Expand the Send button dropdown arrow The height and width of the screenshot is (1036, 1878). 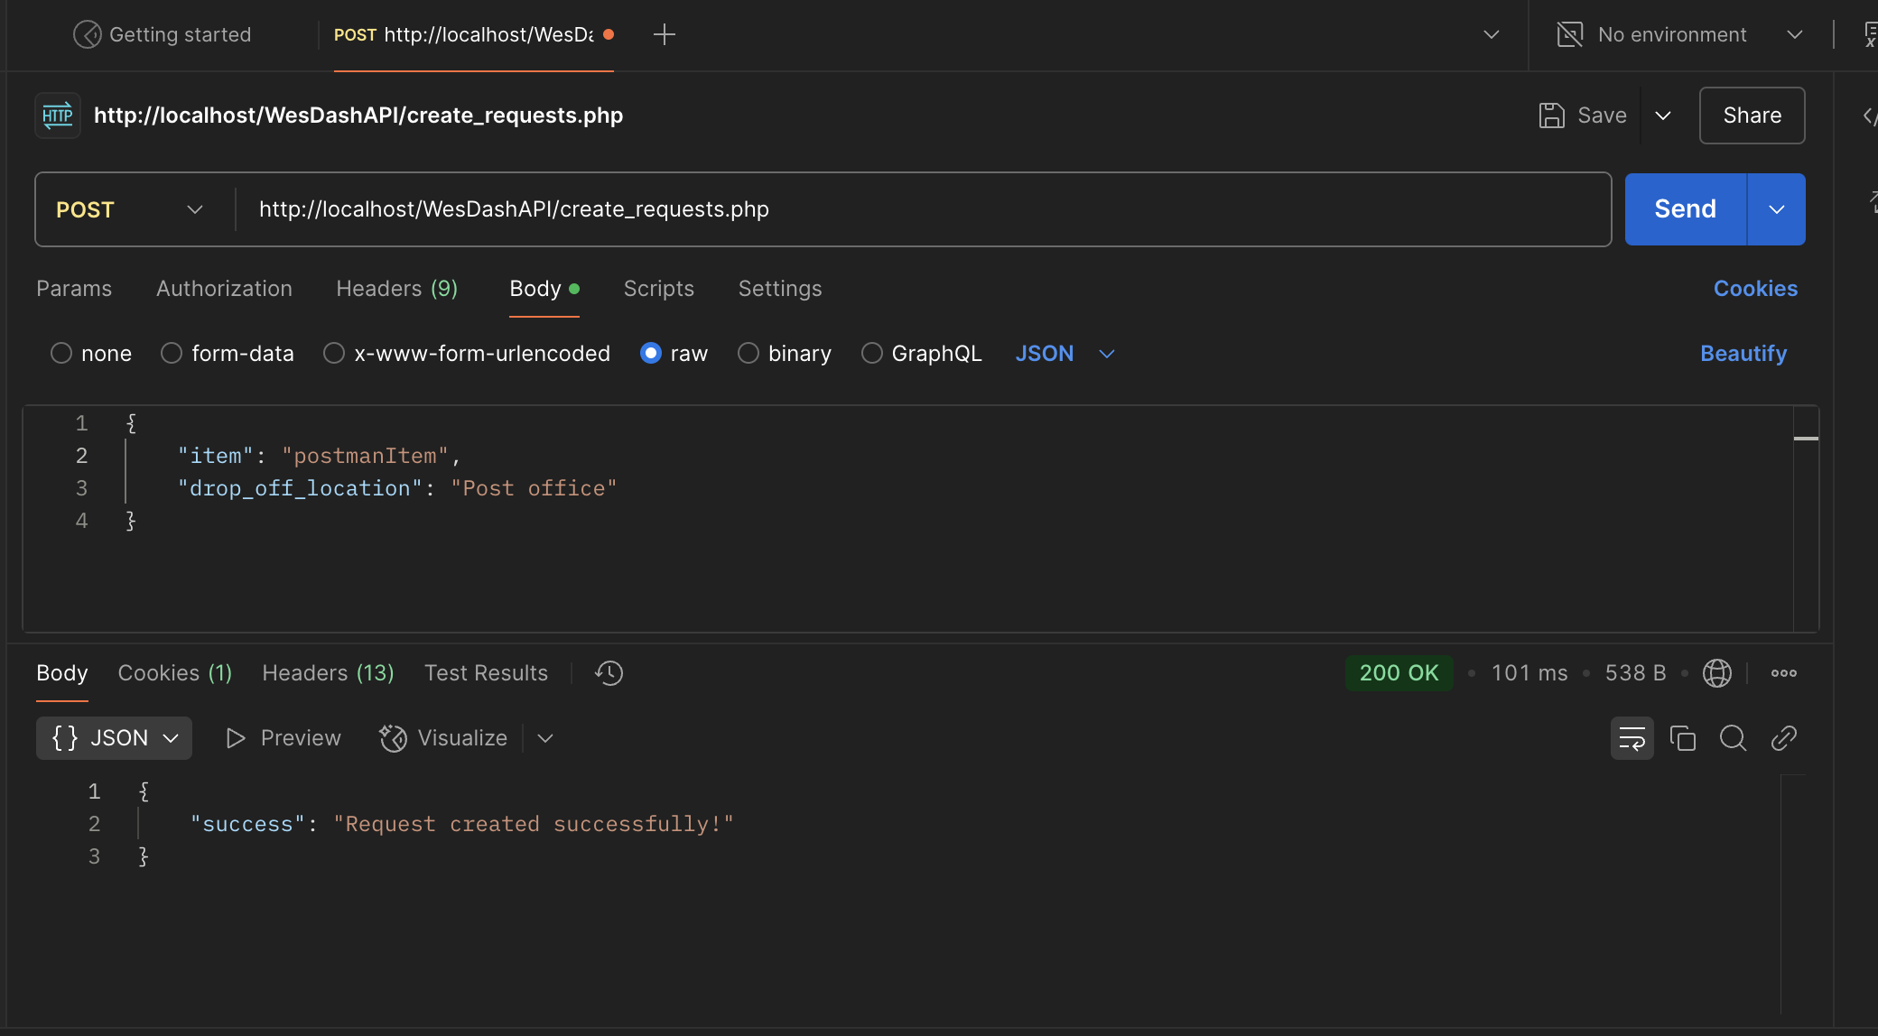1776,208
